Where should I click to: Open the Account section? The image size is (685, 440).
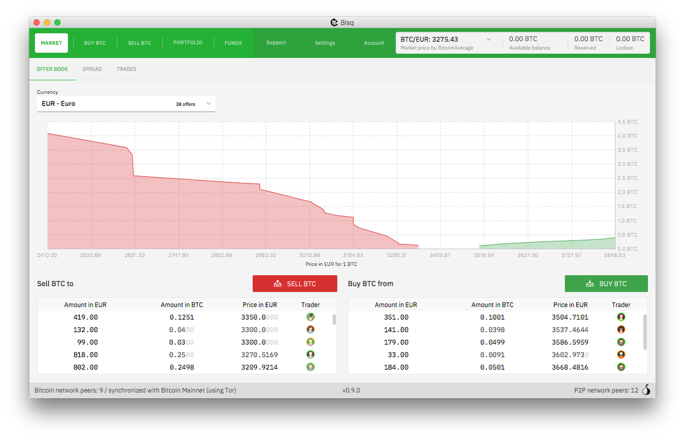click(x=374, y=43)
